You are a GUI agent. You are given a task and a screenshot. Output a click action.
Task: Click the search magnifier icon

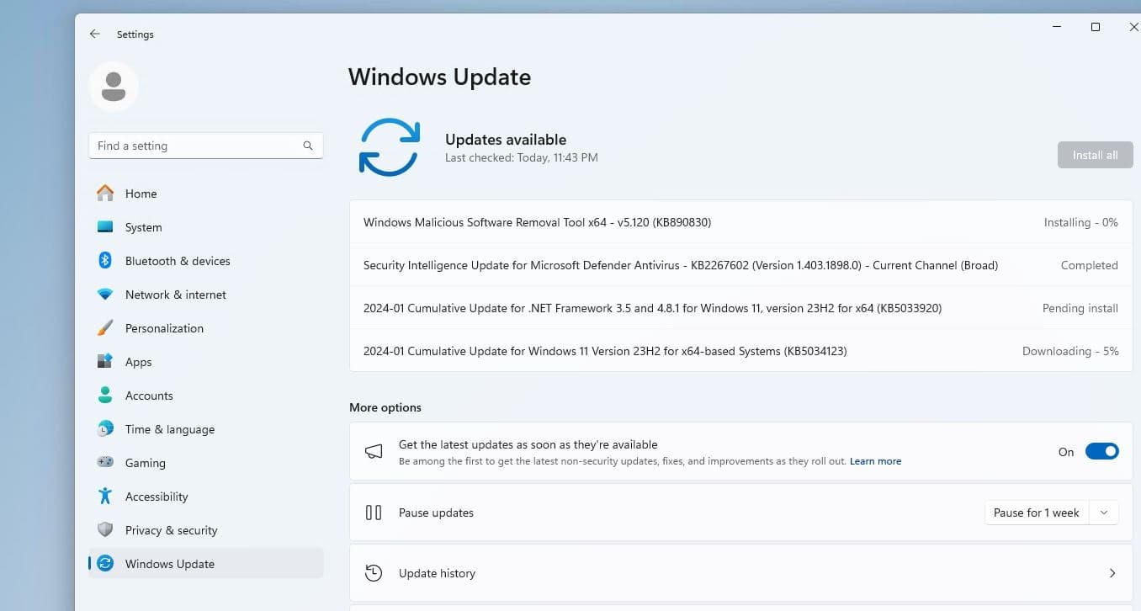(308, 146)
